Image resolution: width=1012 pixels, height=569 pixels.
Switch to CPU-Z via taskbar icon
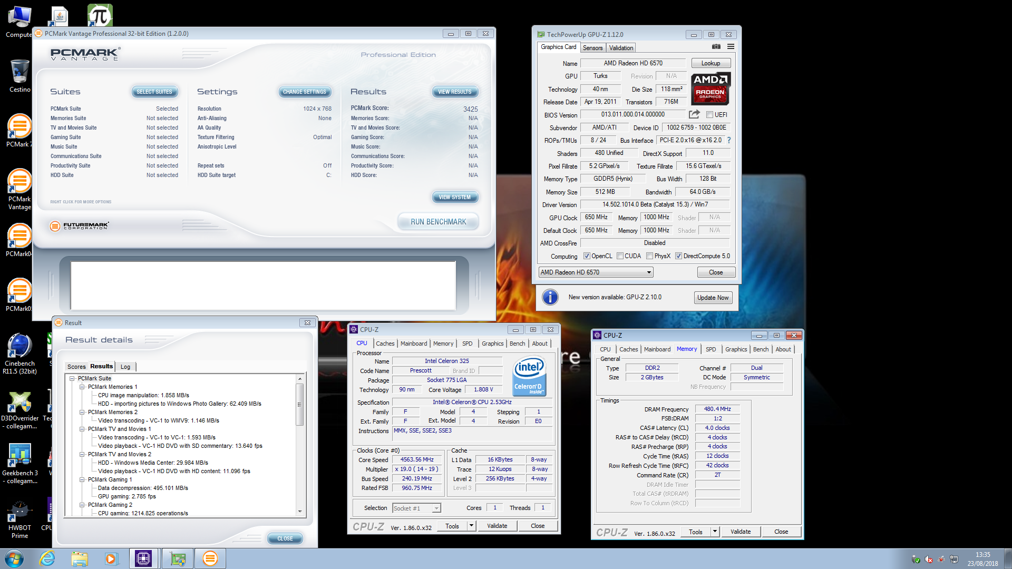point(143,558)
